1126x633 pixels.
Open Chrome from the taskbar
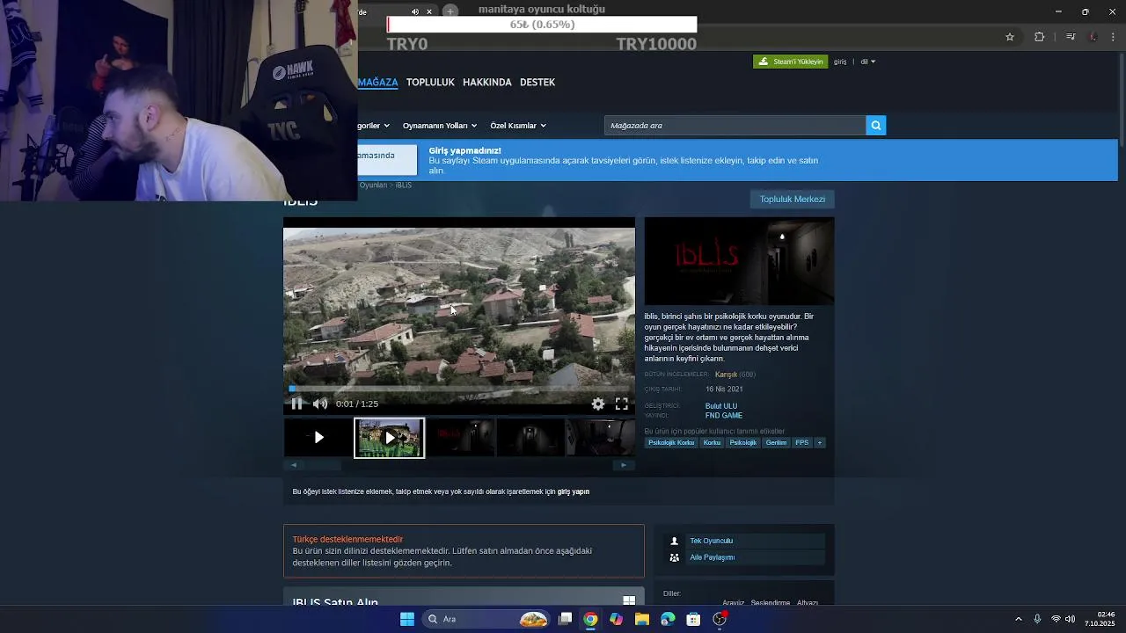(x=590, y=619)
